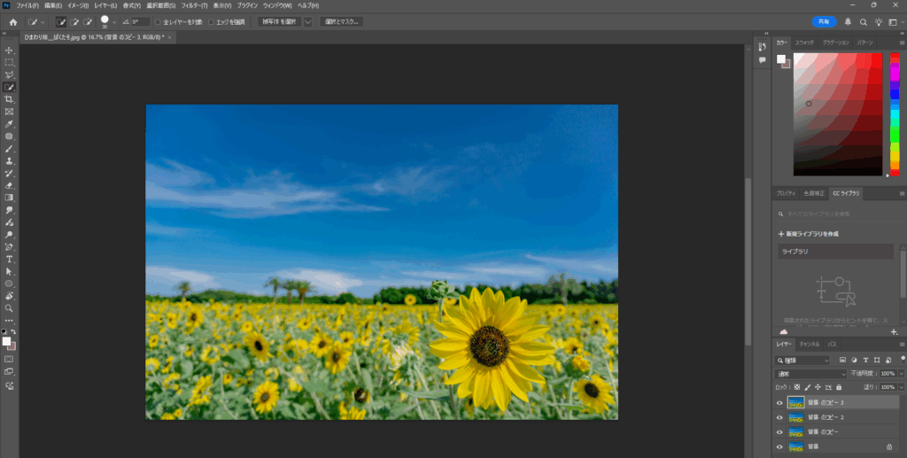Click the Home icon in options bar
Image resolution: width=907 pixels, height=458 pixels.
click(x=12, y=21)
